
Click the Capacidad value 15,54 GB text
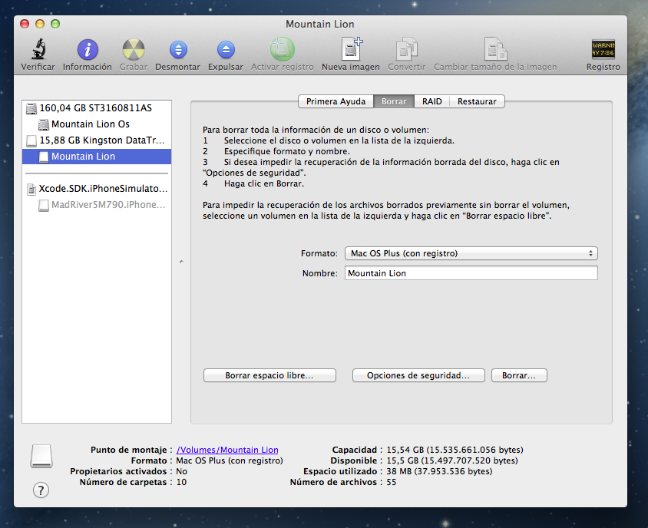pos(455,450)
